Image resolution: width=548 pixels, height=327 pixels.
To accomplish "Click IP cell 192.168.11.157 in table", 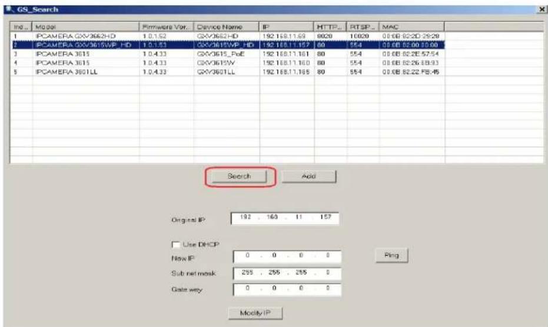I will tap(286, 45).
